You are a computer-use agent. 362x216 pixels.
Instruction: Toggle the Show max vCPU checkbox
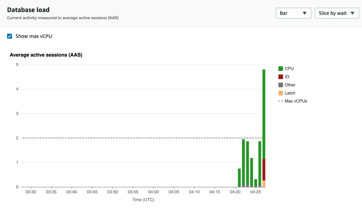coord(9,36)
